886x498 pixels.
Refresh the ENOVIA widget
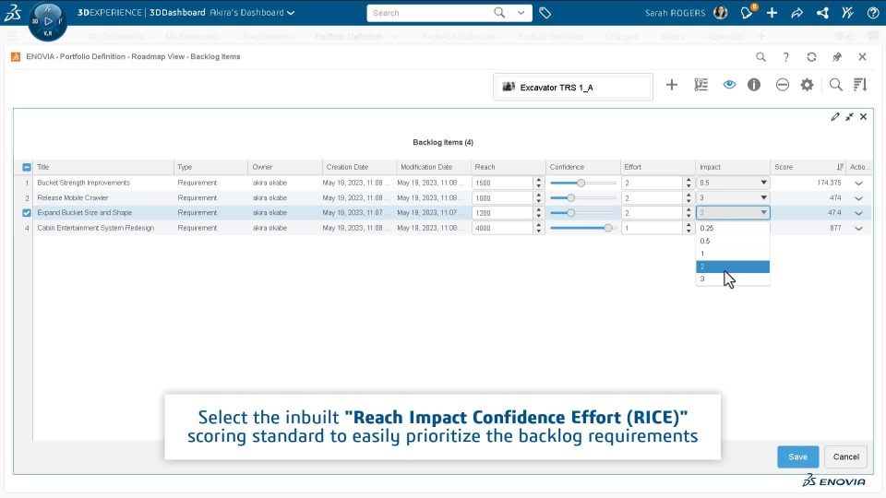click(x=811, y=57)
